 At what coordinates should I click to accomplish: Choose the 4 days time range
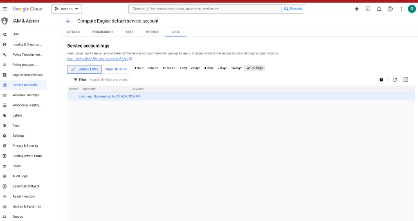(209, 68)
